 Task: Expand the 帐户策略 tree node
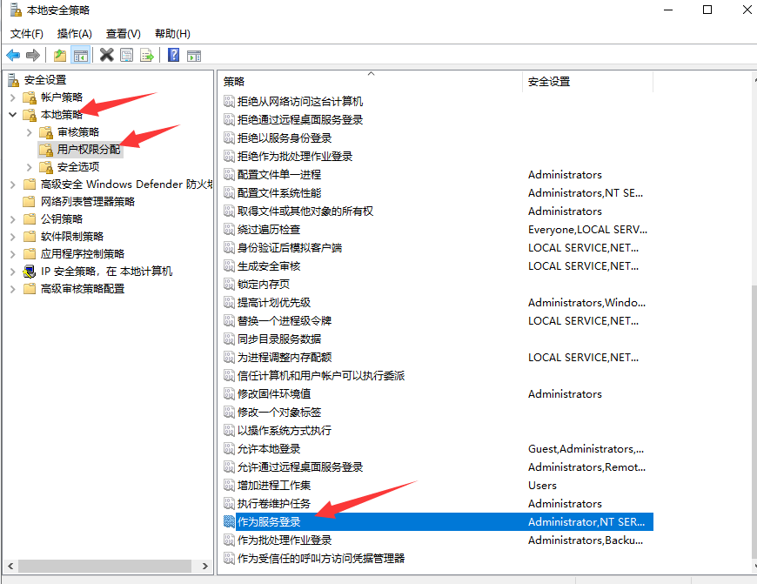tap(13, 97)
